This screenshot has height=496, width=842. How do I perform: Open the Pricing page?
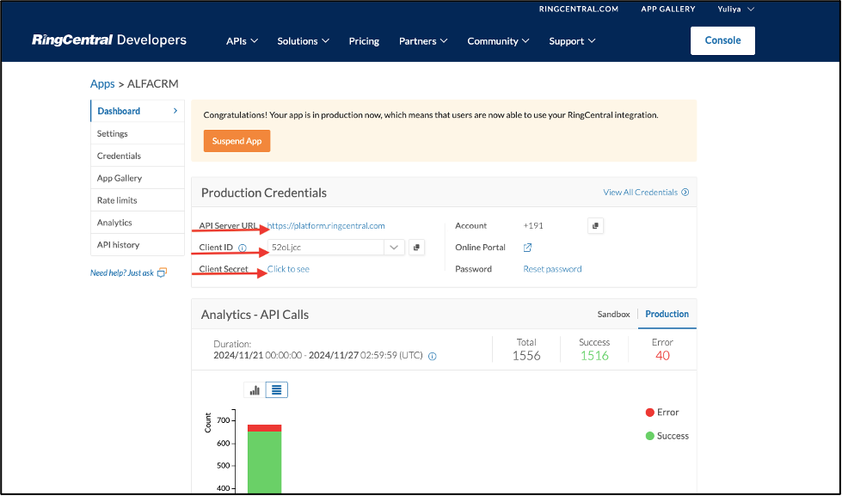coord(364,40)
